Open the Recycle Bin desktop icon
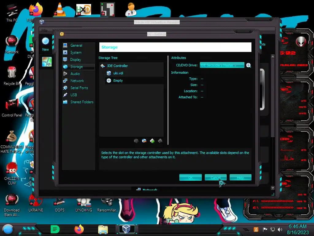The width and height of the screenshot is (314, 236). [12, 76]
